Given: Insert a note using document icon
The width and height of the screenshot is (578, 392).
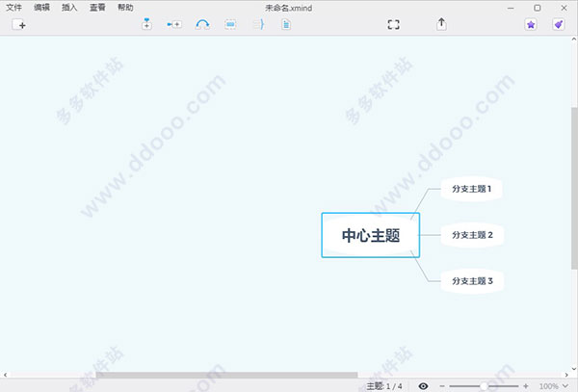Looking at the screenshot, I should pos(286,24).
